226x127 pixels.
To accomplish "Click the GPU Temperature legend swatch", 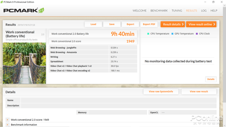I will tap(172, 34).
